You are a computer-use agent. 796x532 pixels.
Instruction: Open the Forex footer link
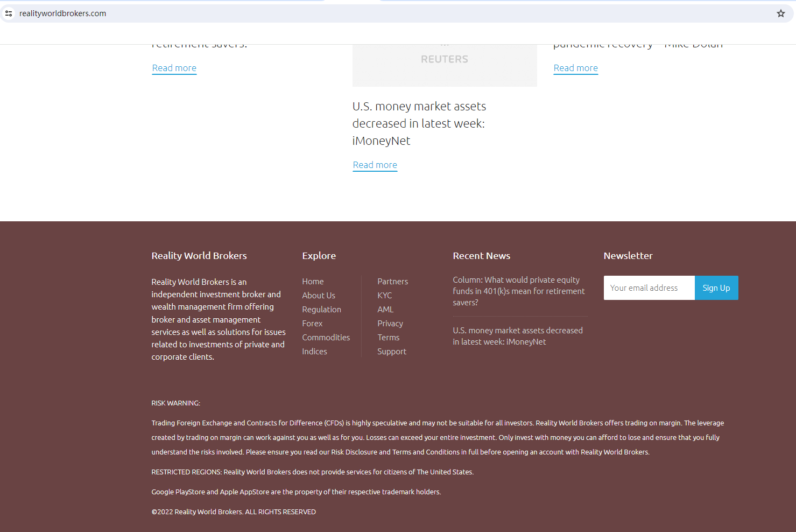(312, 324)
